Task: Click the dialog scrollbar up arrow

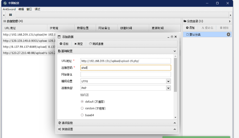Action: pyautogui.click(x=175, y=56)
